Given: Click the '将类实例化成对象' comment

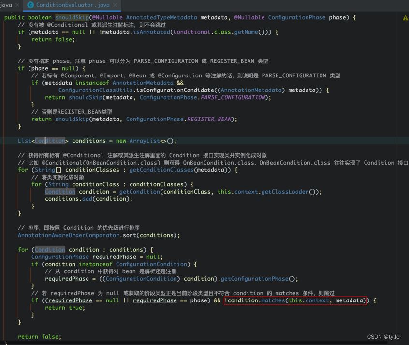Looking at the screenshot, I should 58,177.
